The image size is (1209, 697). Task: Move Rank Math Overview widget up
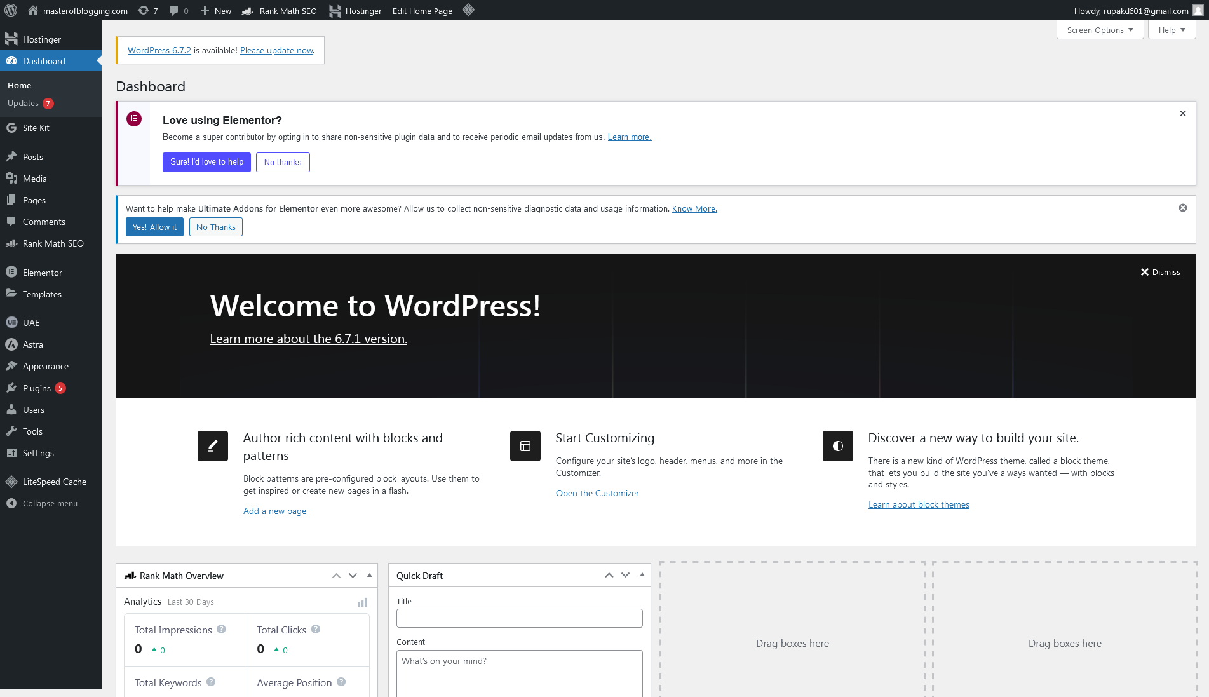tap(336, 576)
